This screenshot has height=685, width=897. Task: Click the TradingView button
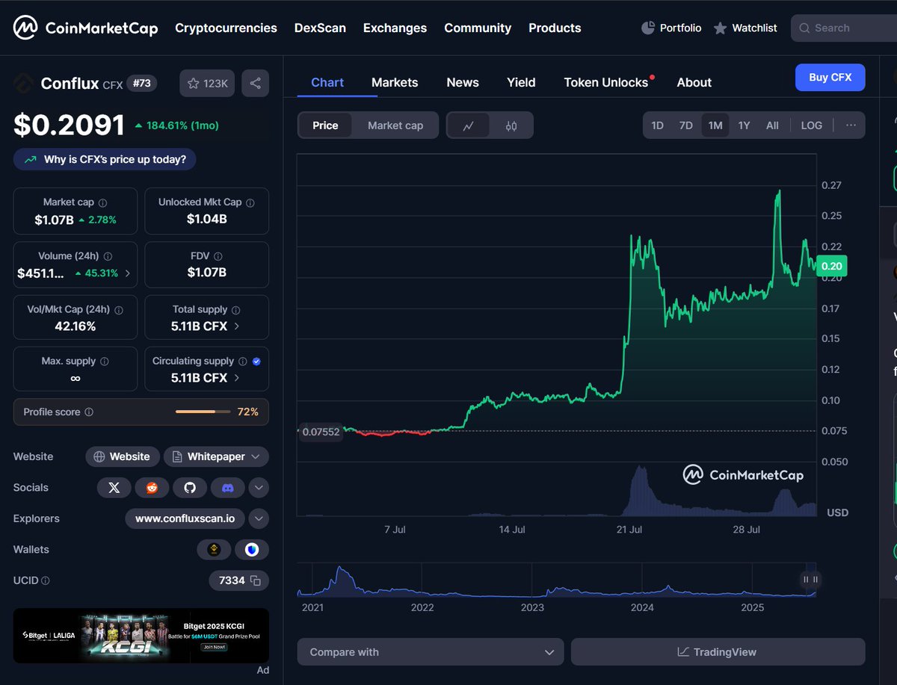718,652
